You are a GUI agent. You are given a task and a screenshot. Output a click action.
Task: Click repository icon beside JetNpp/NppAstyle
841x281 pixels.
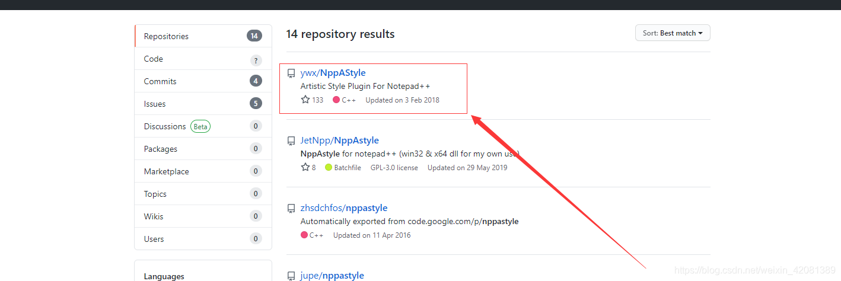[291, 141]
